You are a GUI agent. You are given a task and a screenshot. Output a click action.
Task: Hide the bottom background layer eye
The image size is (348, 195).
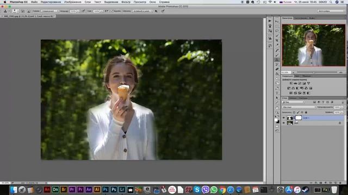(x=284, y=123)
